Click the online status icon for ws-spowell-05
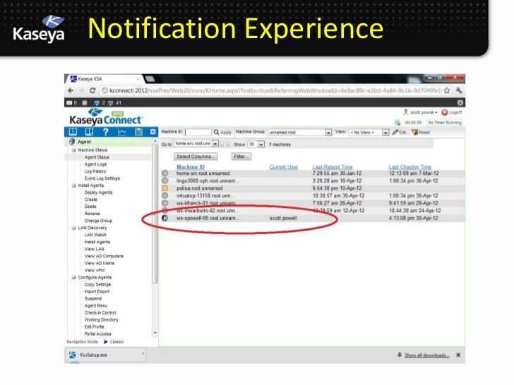This screenshot has width=514, height=385. (x=165, y=218)
